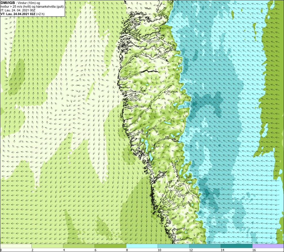The height and width of the screenshot is (252, 284).
Task: Click the 'hviður > 25 m/s (hvítt)' legend line
Action: point(32,7)
